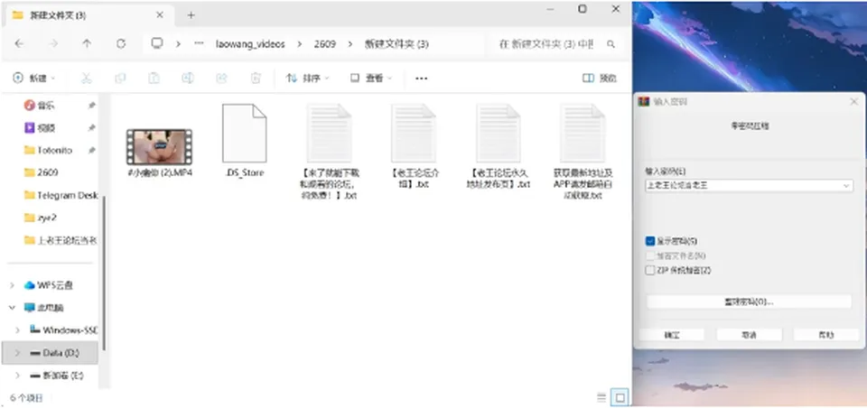Viewport: 867px width, 408px height.
Task: Expand the 新加卷 (E:) drive node
Action: (18, 376)
